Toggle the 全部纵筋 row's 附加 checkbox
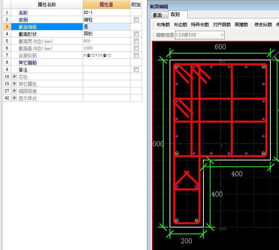This screenshot has width=279, height=250. point(136,55)
